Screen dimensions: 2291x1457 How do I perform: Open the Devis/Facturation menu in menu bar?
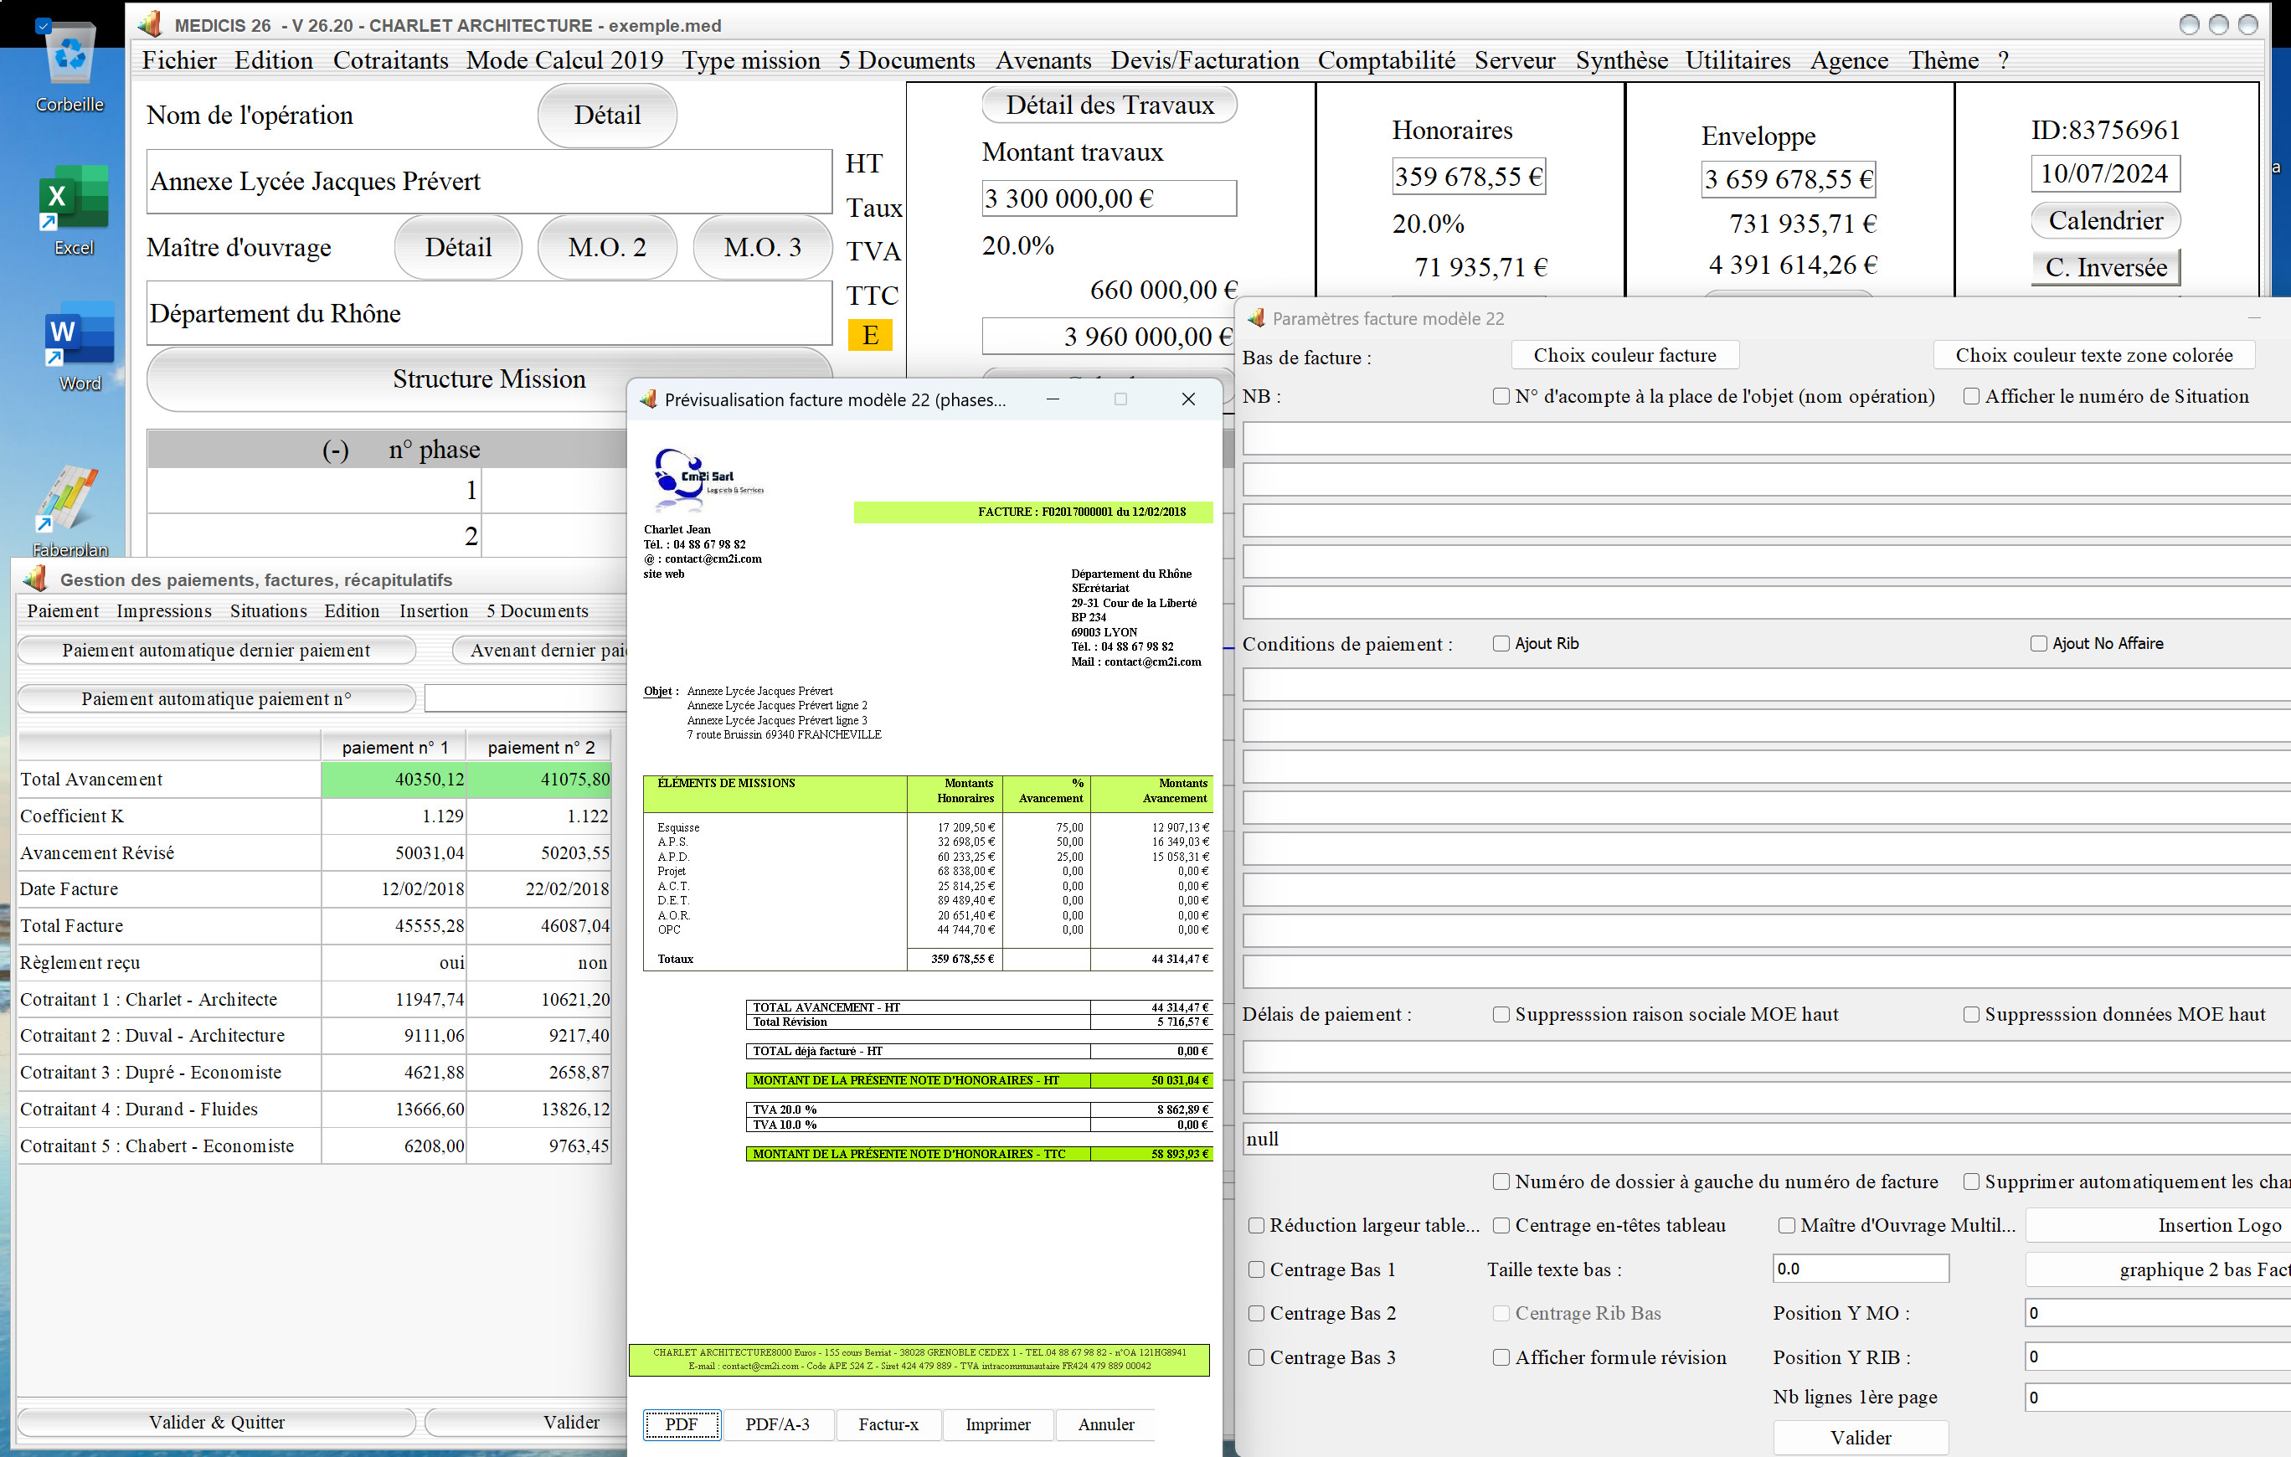(x=1204, y=60)
